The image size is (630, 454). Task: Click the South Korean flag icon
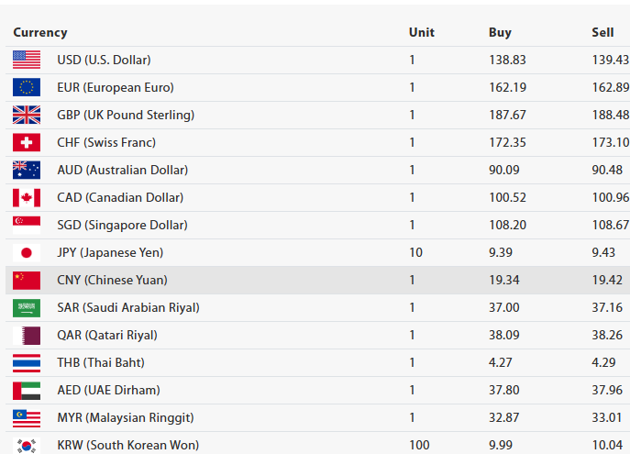(x=27, y=445)
